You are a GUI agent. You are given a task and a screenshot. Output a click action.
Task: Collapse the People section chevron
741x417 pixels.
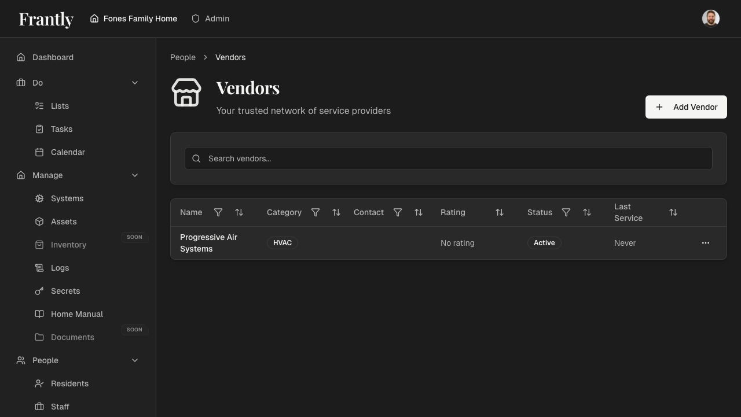pyautogui.click(x=135, y=360)
